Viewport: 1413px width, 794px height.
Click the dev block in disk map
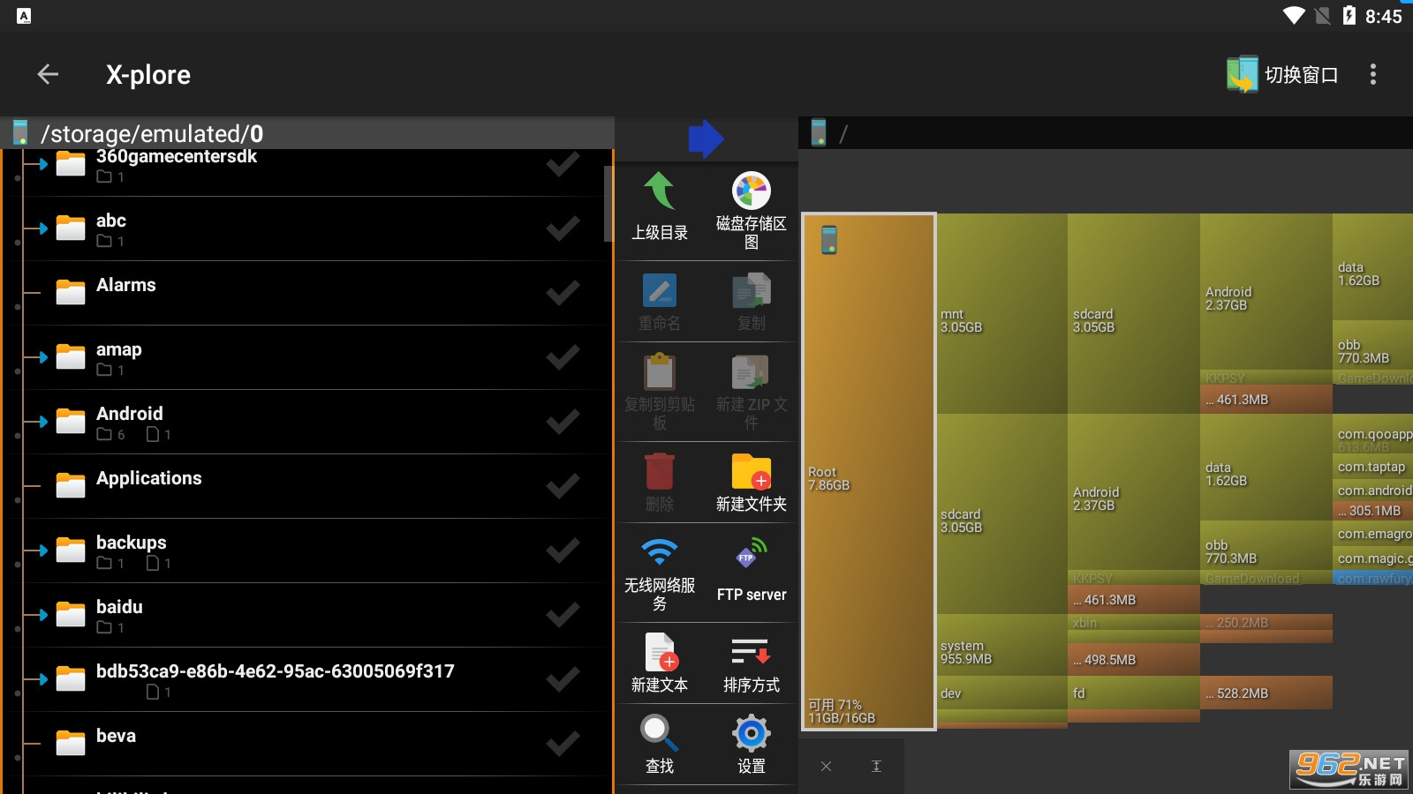coord(1002,693)
